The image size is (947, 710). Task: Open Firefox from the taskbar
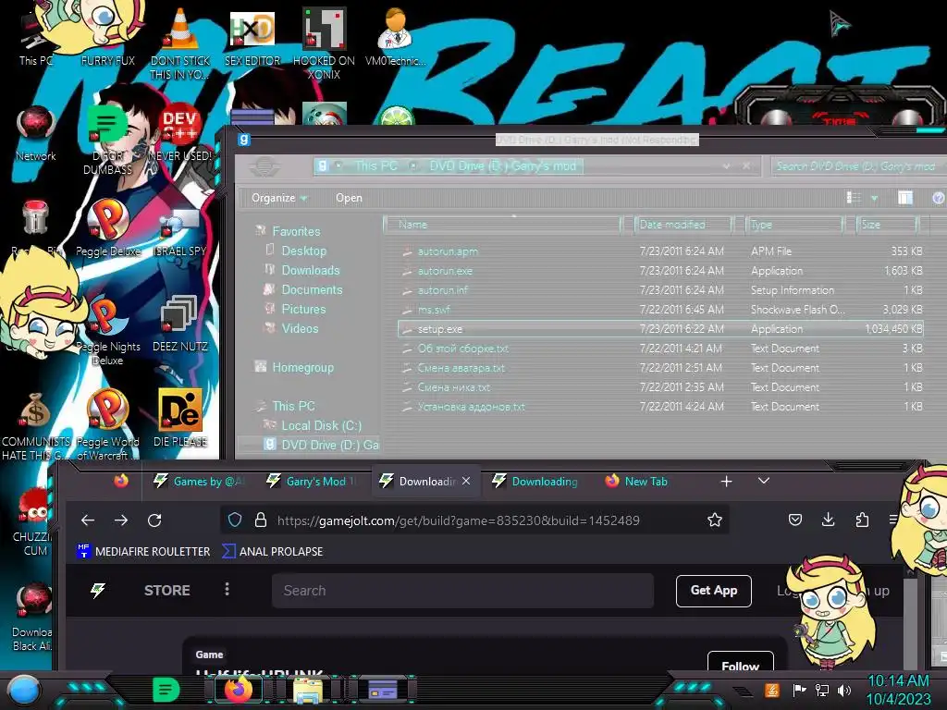(x=238, y=690)
